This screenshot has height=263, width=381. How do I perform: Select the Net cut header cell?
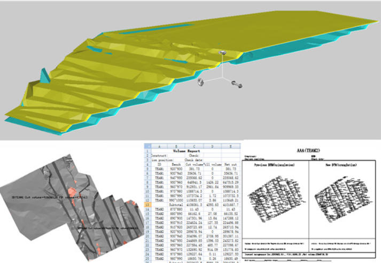231,165
